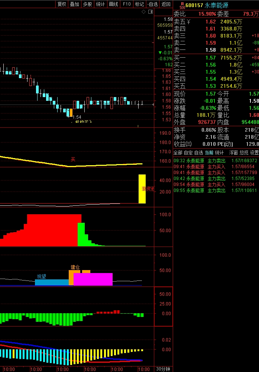Click the green down-arrow price change indicator
Screen dimensions: 259x372
(x=160, y=53)
